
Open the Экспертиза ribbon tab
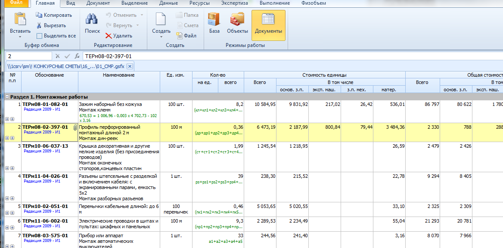234,3
